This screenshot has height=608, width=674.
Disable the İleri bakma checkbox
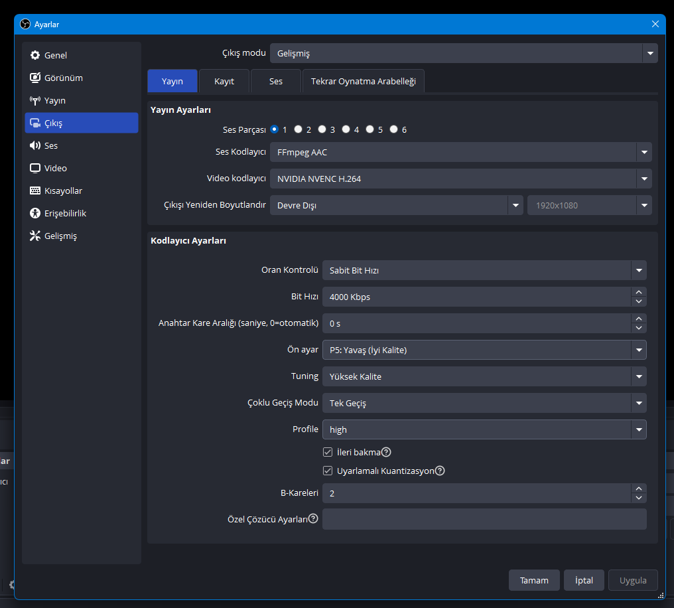click(328, 452)
